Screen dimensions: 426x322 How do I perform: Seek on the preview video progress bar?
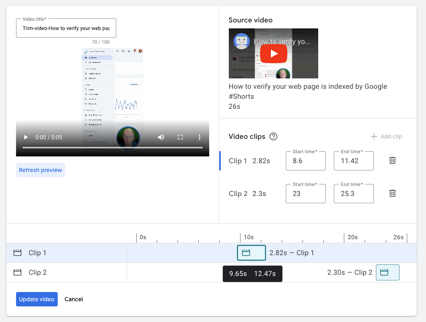coord(113,148)
